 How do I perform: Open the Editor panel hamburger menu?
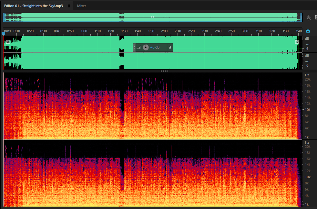point(69,6)
